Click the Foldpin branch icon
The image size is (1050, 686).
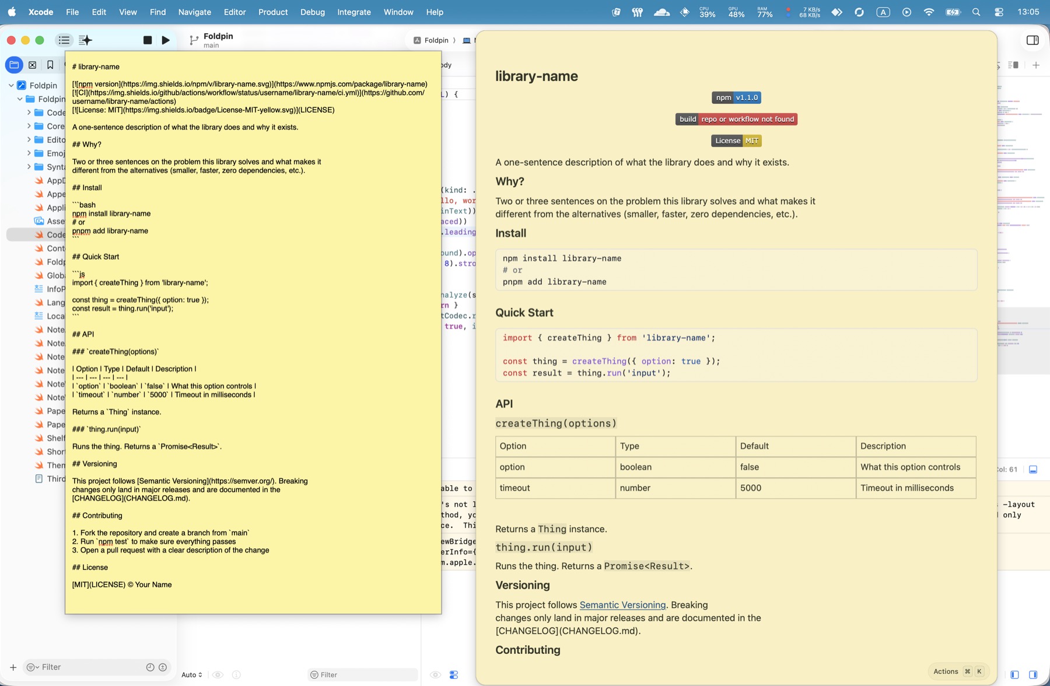point(194,40)
